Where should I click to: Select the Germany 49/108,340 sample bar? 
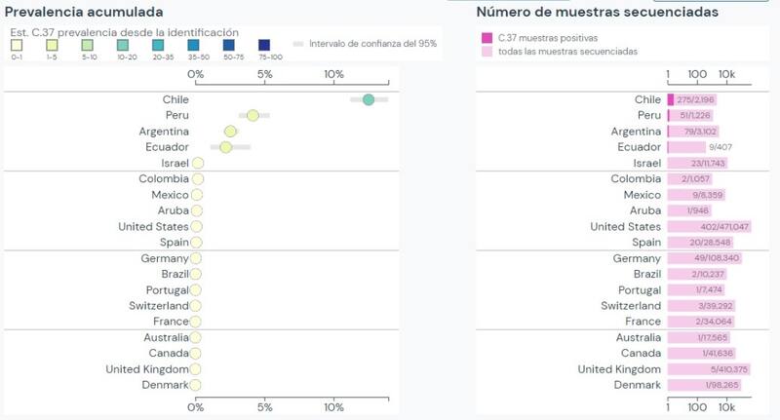click(x=703, y=258)
